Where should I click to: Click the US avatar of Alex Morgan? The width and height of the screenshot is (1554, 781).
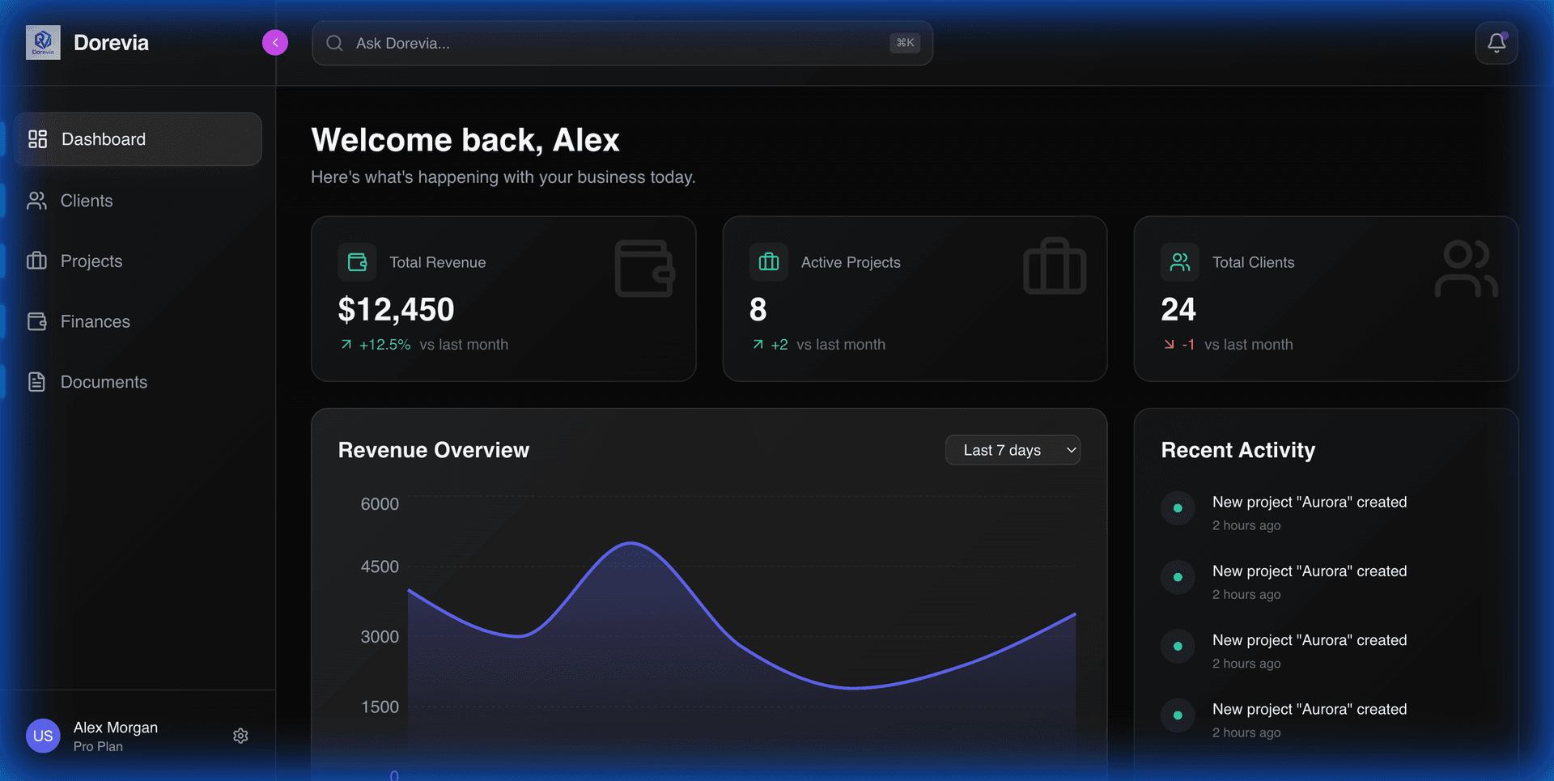(43, 736)
